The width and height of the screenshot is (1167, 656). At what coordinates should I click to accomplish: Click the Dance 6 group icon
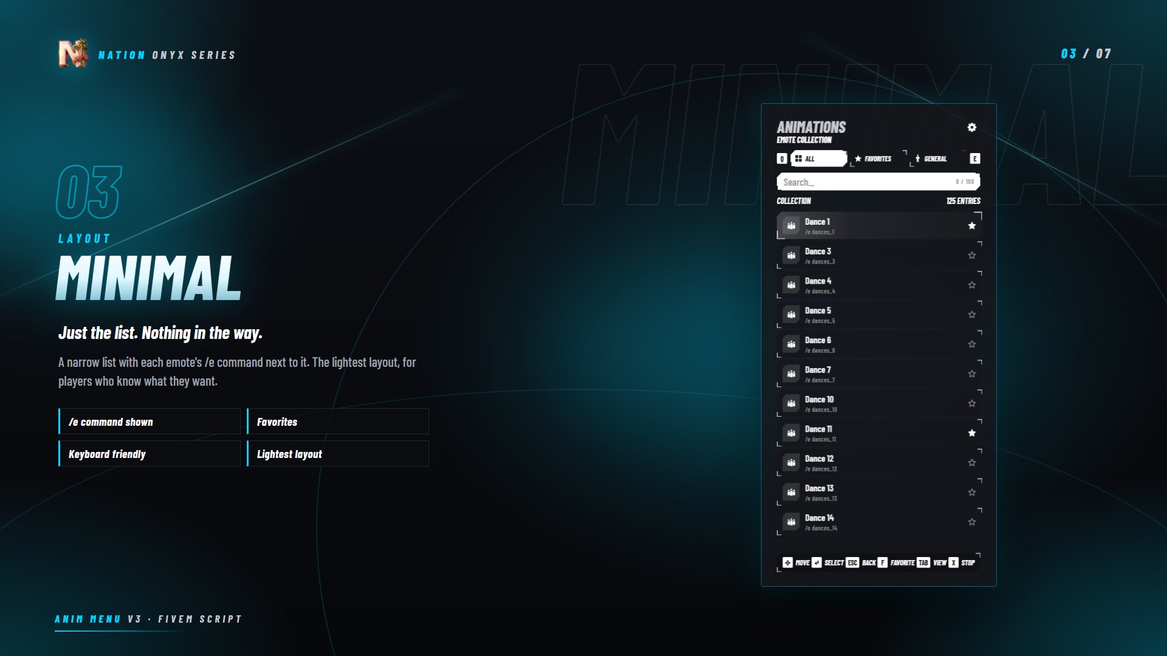click(791, 344)
